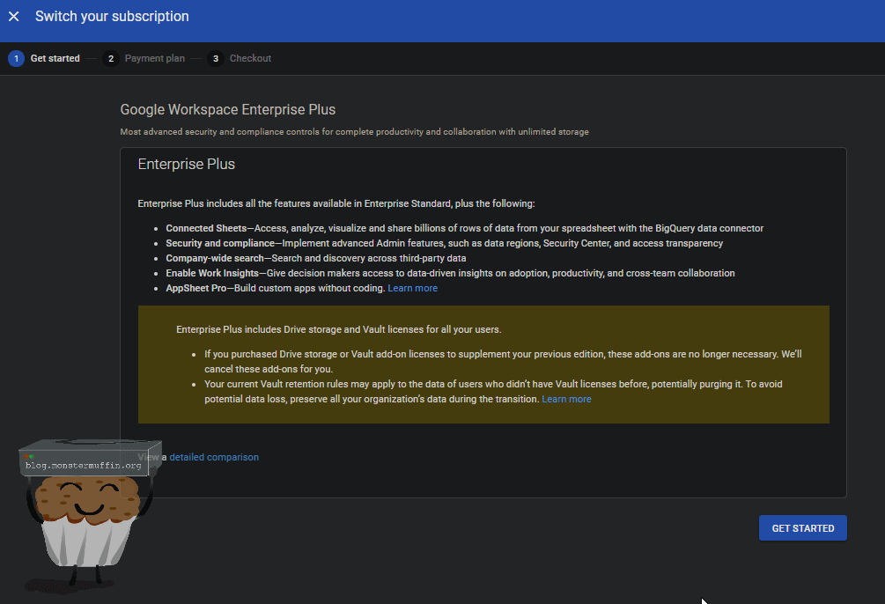Click the Connected Sheets feature label
The height and width of the screenshot is (604, 885).
click(x=206, y=228)
